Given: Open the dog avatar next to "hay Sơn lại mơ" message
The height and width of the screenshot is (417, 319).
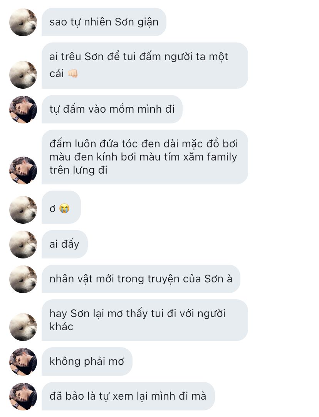Looking at the screenshot, I should coord(23,327).
